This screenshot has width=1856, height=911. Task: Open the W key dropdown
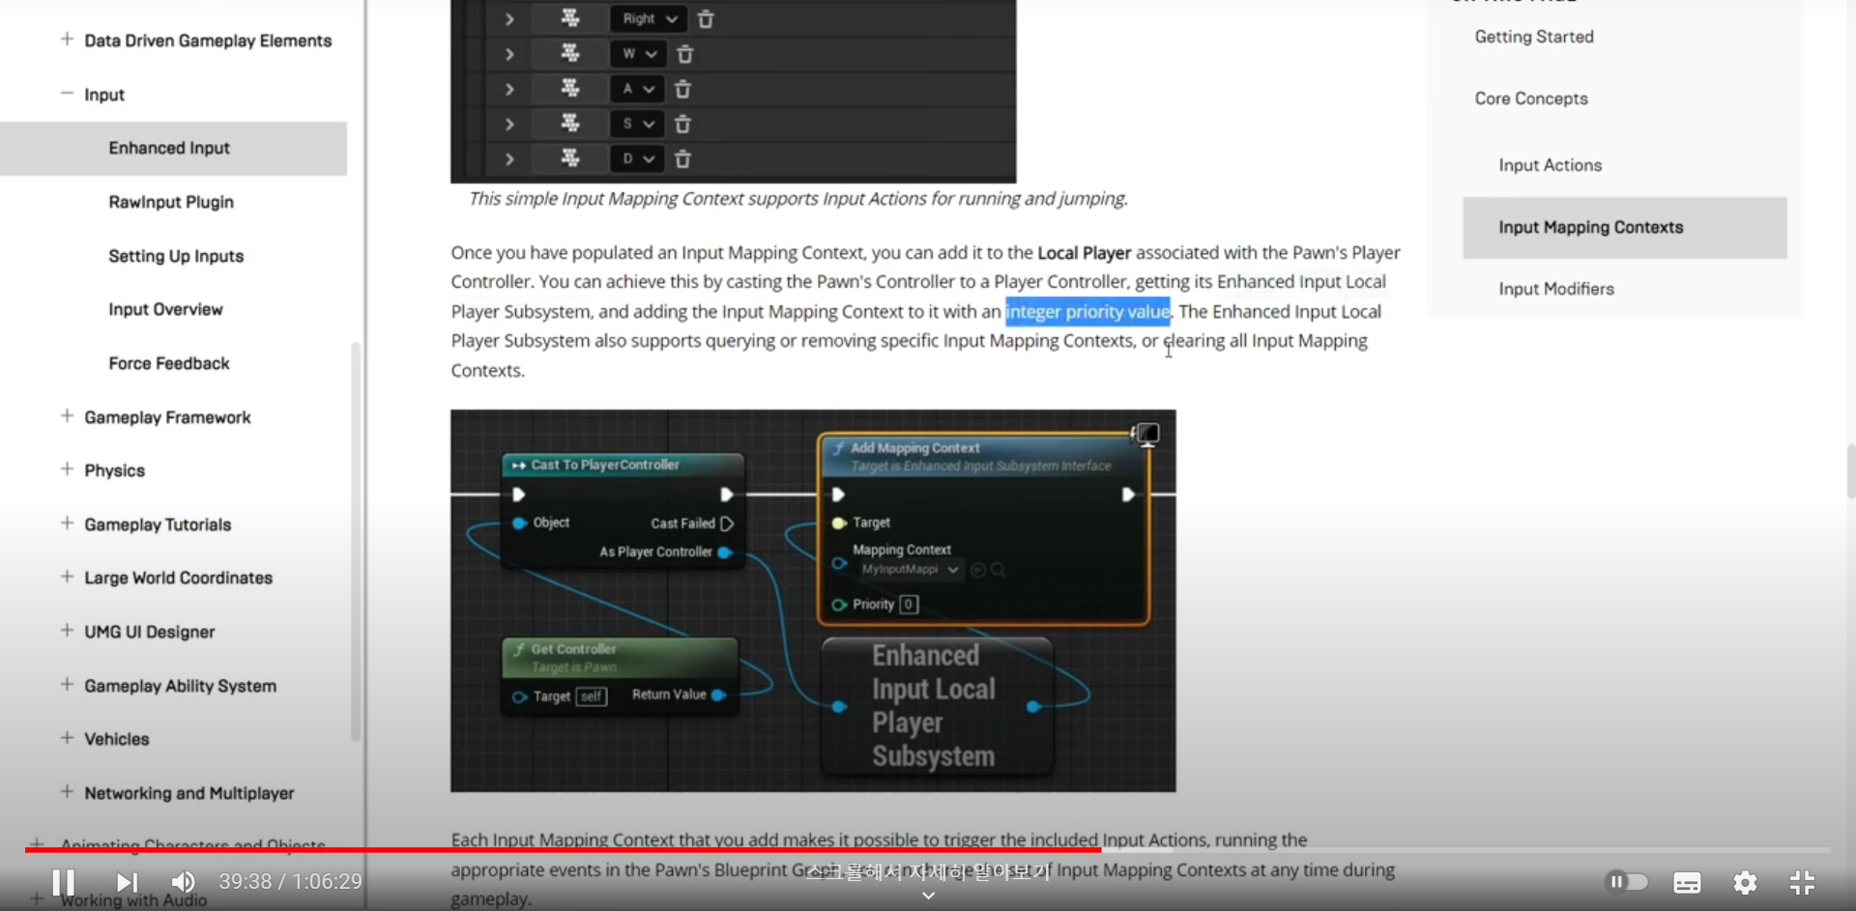(638, 54)
